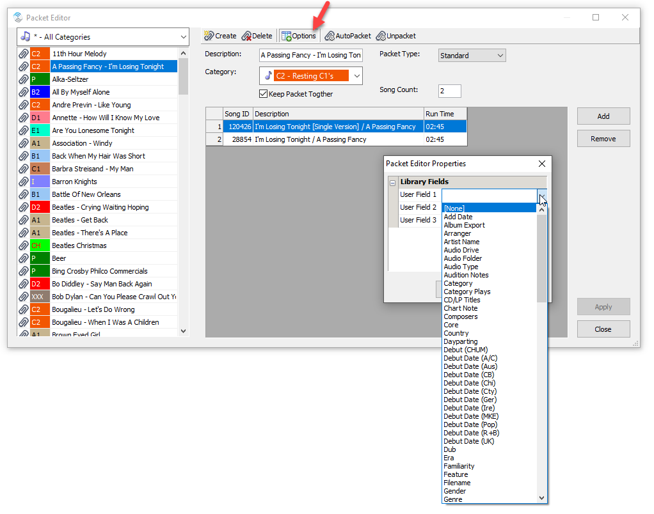The image size is (654, 514).
Task: Click the Create packet toolbar icon
Action: (209, 36)
